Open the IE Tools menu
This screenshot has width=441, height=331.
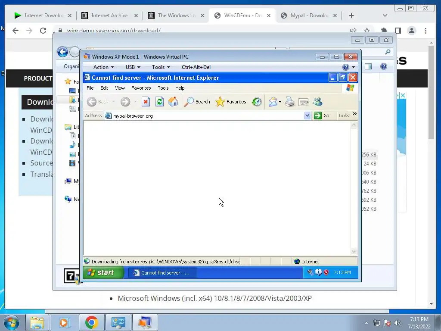click(163, 88)
